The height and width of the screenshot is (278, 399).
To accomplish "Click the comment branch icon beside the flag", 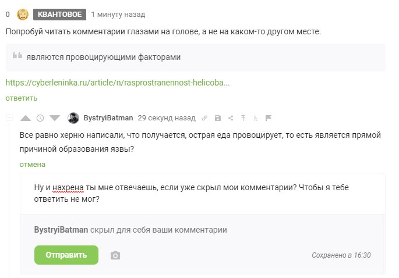I will coord(256,118).
